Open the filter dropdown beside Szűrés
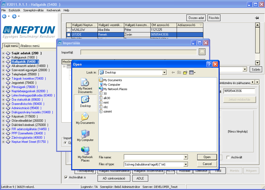 pos(244,69)
